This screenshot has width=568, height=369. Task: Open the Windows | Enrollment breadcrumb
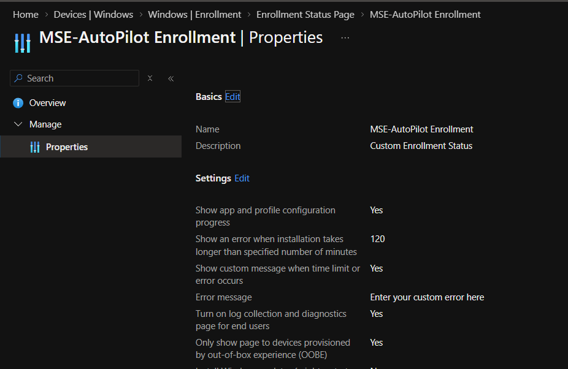194,14
